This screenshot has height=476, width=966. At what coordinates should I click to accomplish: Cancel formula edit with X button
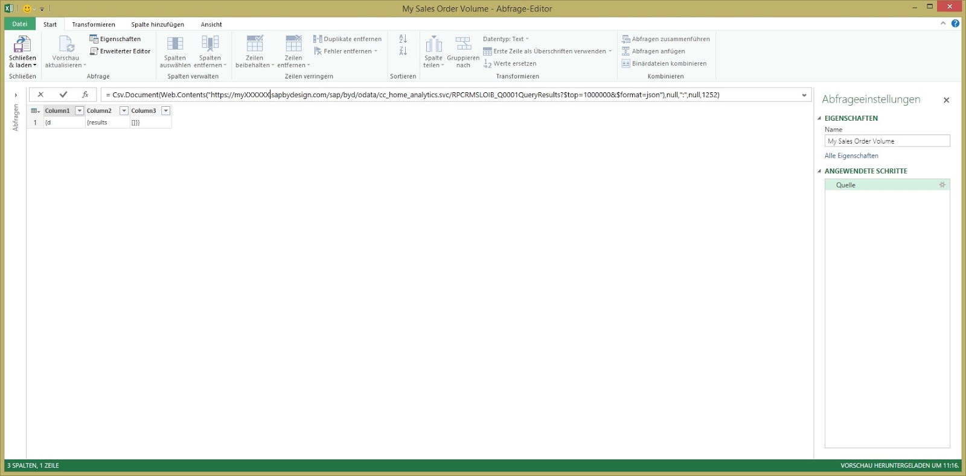[40, 95]
